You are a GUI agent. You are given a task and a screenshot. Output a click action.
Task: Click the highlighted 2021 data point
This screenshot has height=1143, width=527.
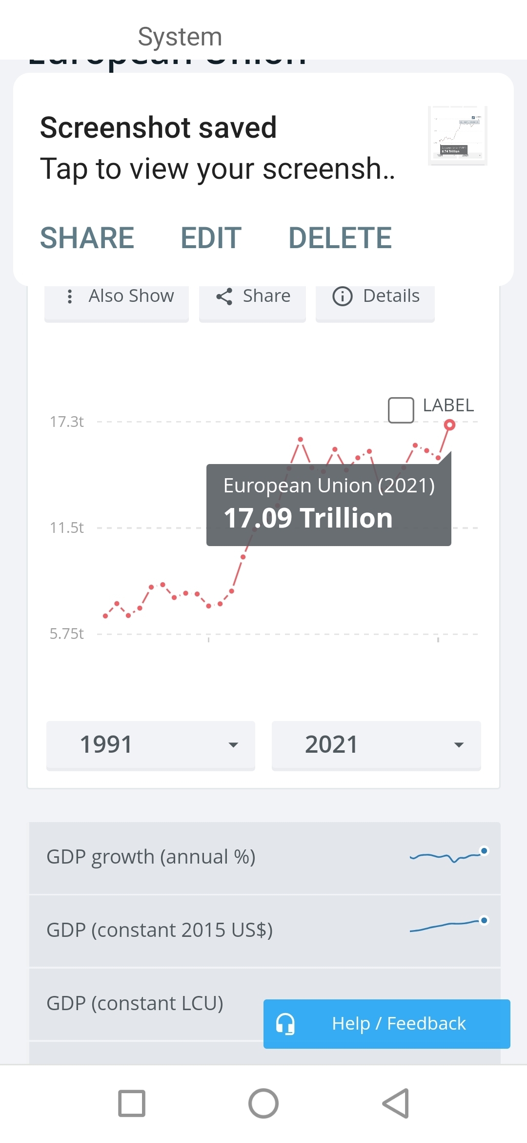pyautogui.click(x=449, y=425)
